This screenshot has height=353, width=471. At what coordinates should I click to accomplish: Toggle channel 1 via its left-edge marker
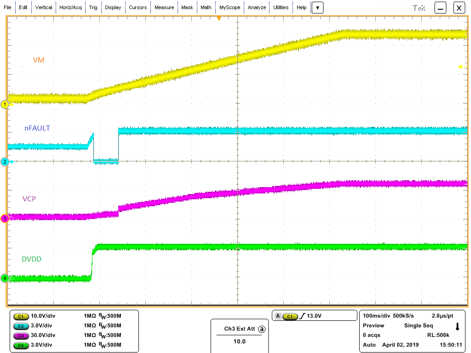4,103
